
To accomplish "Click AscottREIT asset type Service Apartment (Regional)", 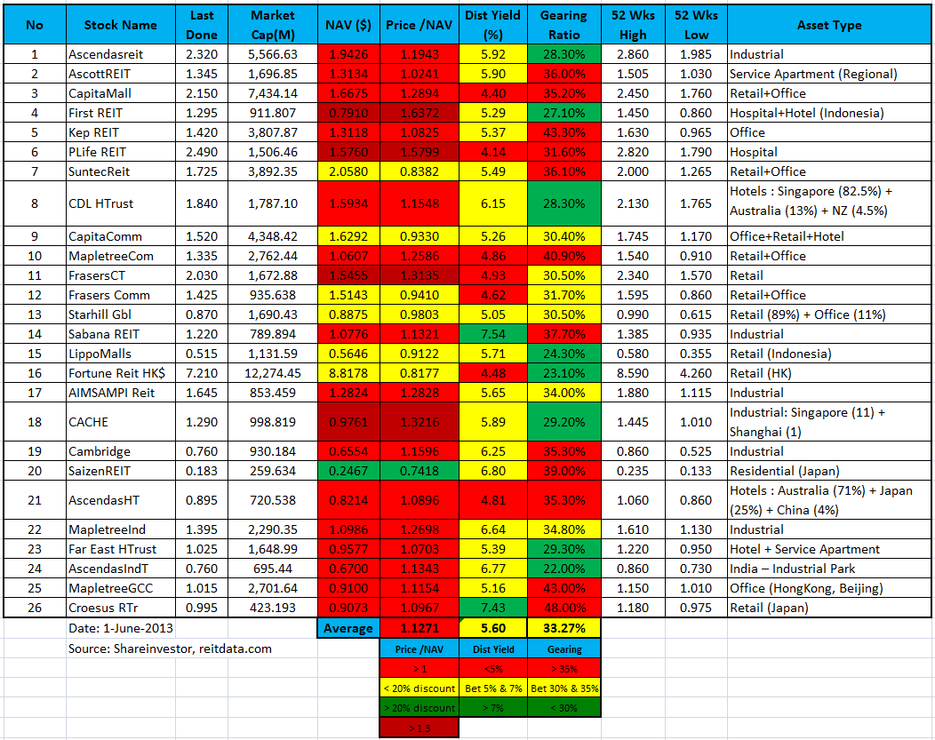I will point(829,74).
